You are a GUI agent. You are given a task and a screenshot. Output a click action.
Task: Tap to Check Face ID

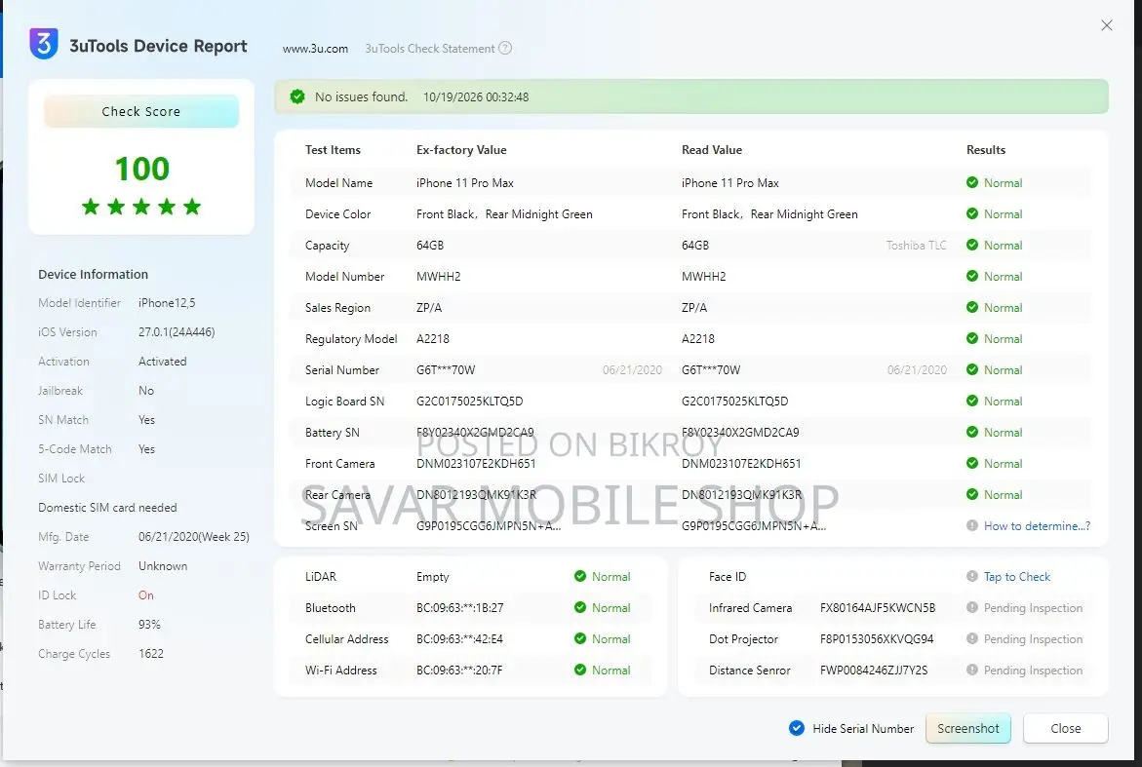[x=1017, y=577]
